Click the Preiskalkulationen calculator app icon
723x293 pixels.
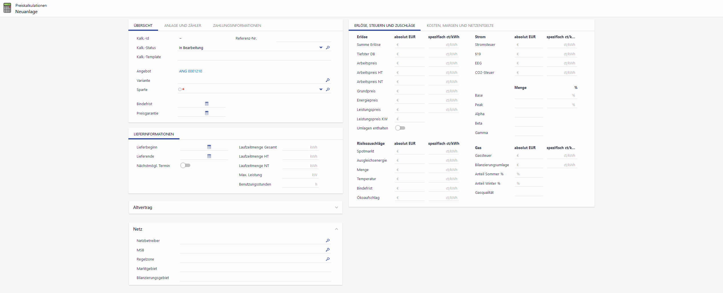7,8
